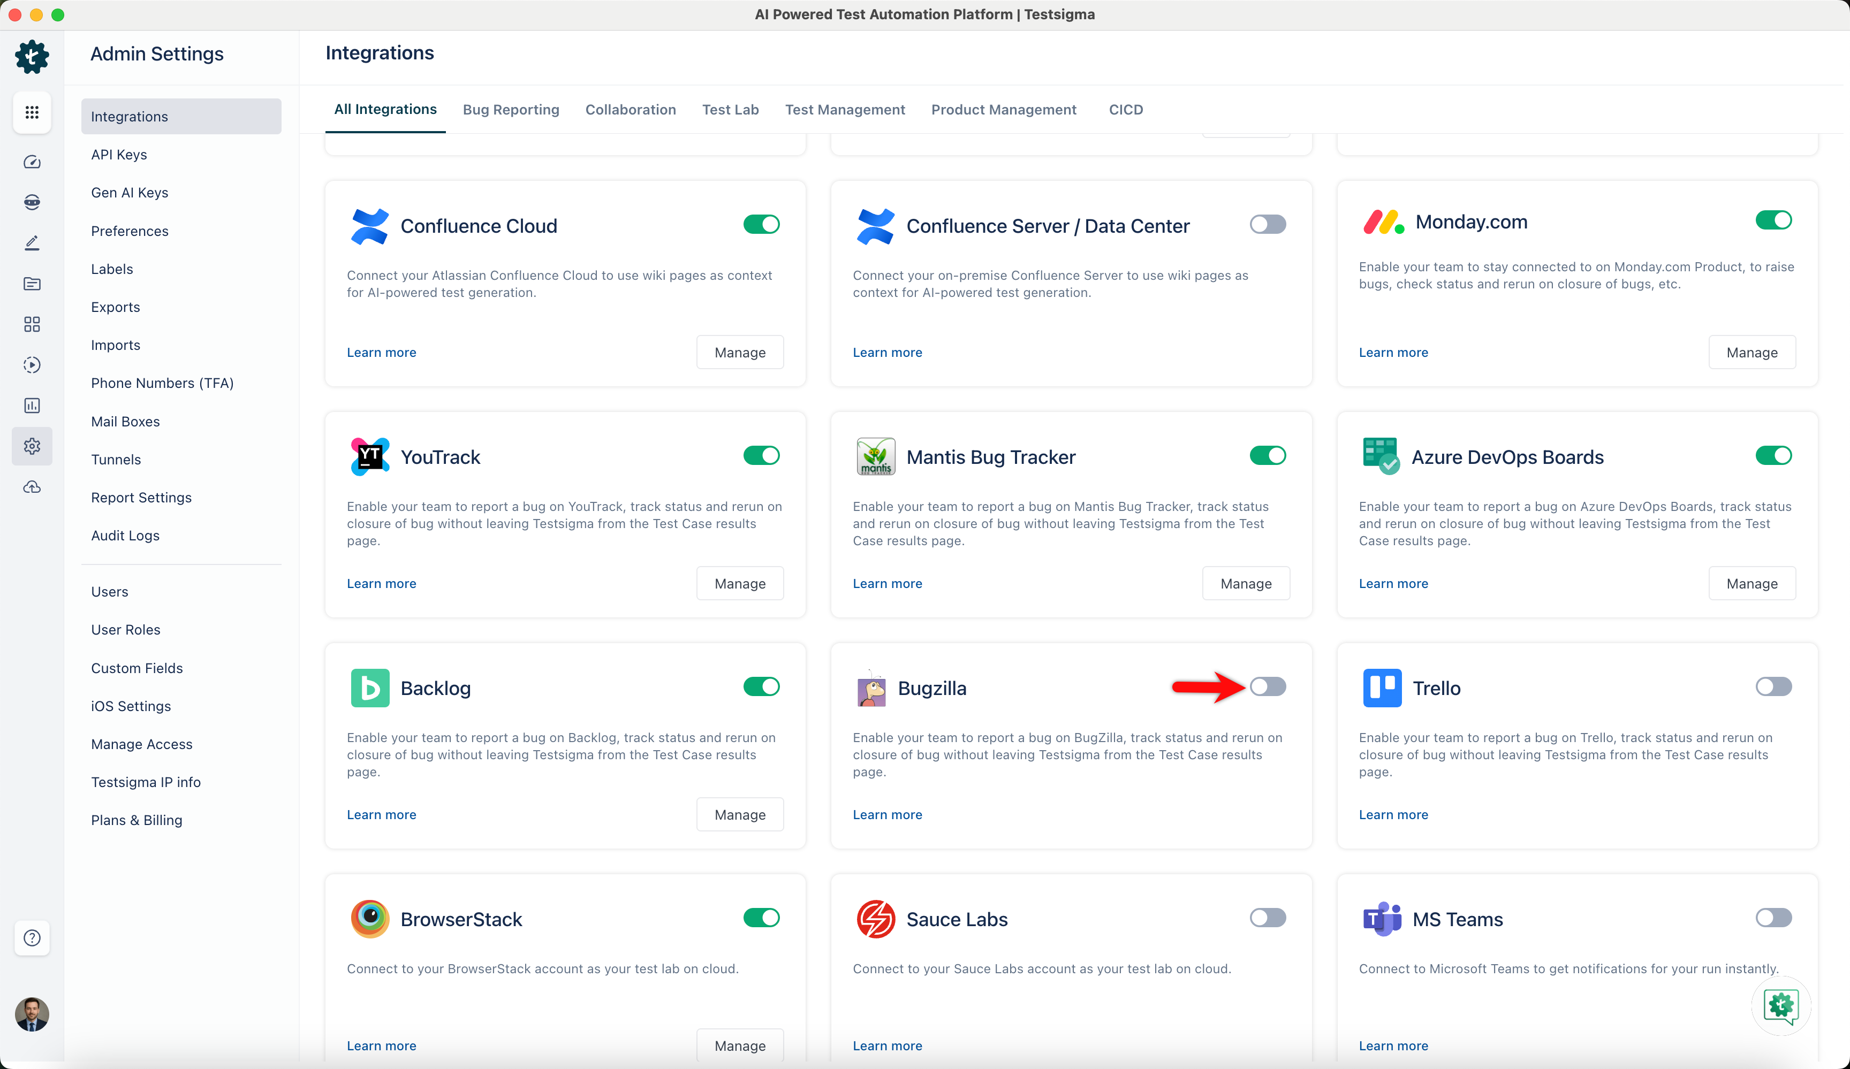The image size is (1850, 1069).
Task: Turn off the Monday.com toggle
Action: tap(1773, 220)
